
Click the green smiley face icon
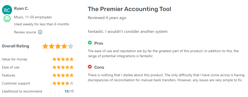pyautogui.click(x=7, y=19)
